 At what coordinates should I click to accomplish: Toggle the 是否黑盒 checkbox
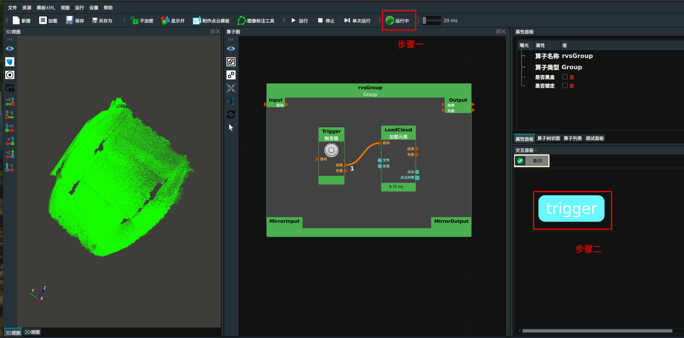(565, 77)
